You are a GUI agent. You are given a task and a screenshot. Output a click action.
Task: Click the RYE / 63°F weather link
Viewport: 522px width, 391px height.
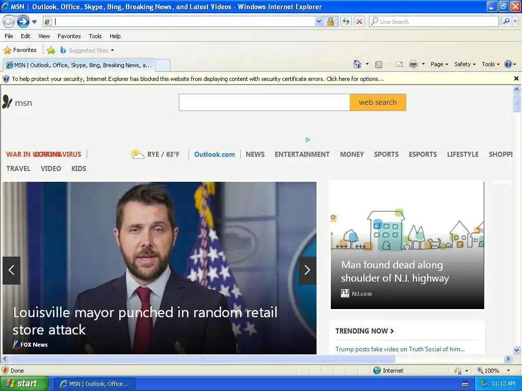(x=155, y=154)
